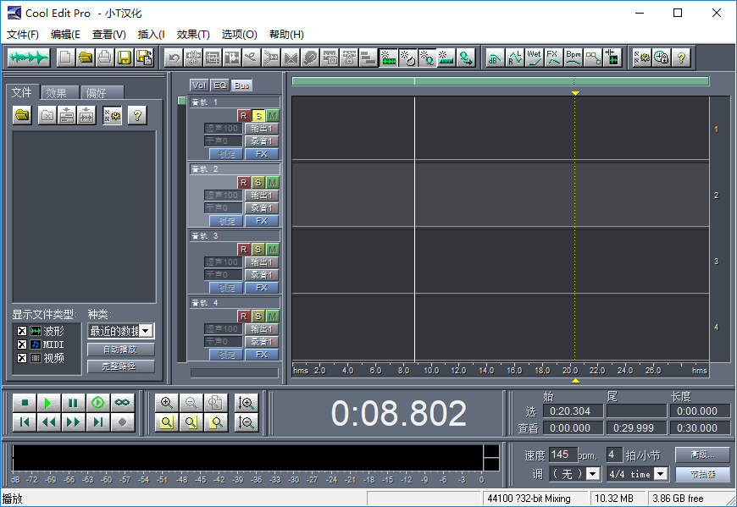Toggle the MIDI file type checkbox
This screenshot has width=737, height=507.
click(22, 344)
